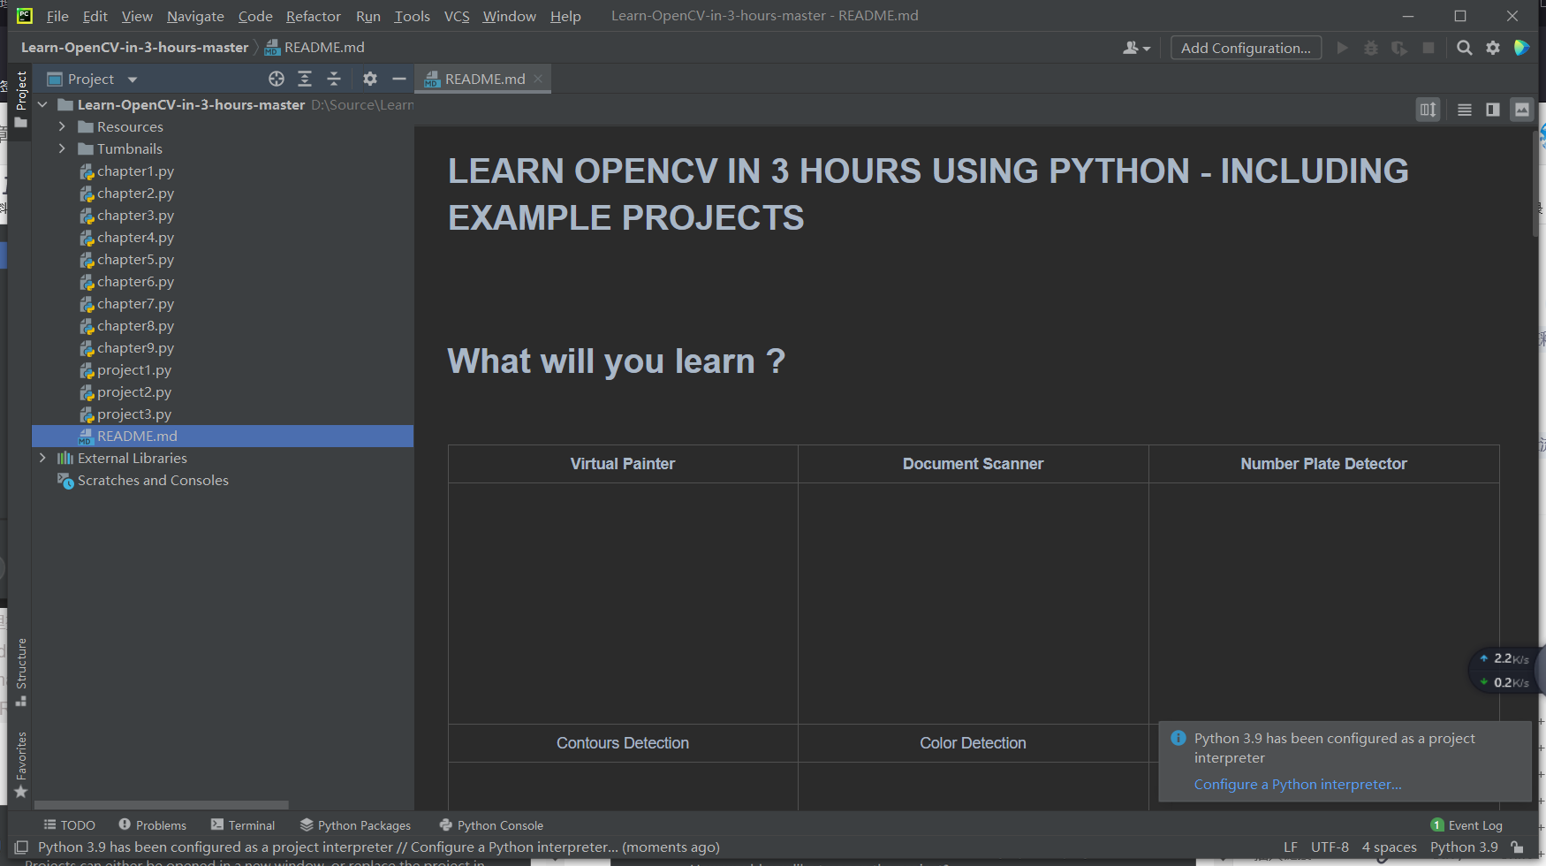Open the VCS menu
This screenshot has height=866, width=1546.
tap(457, 16)
